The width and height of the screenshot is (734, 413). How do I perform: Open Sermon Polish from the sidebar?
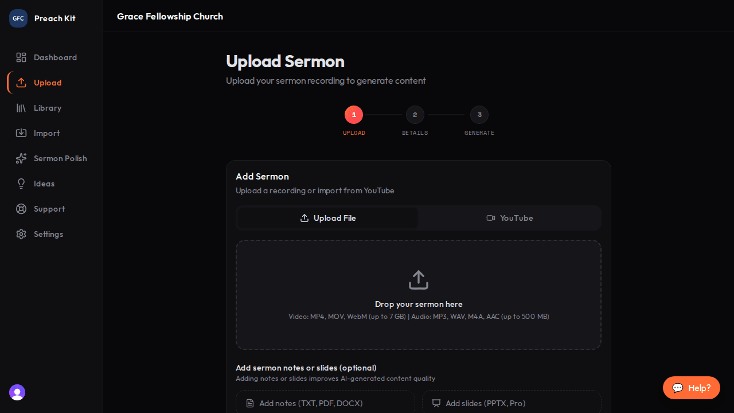coord(21,158)
